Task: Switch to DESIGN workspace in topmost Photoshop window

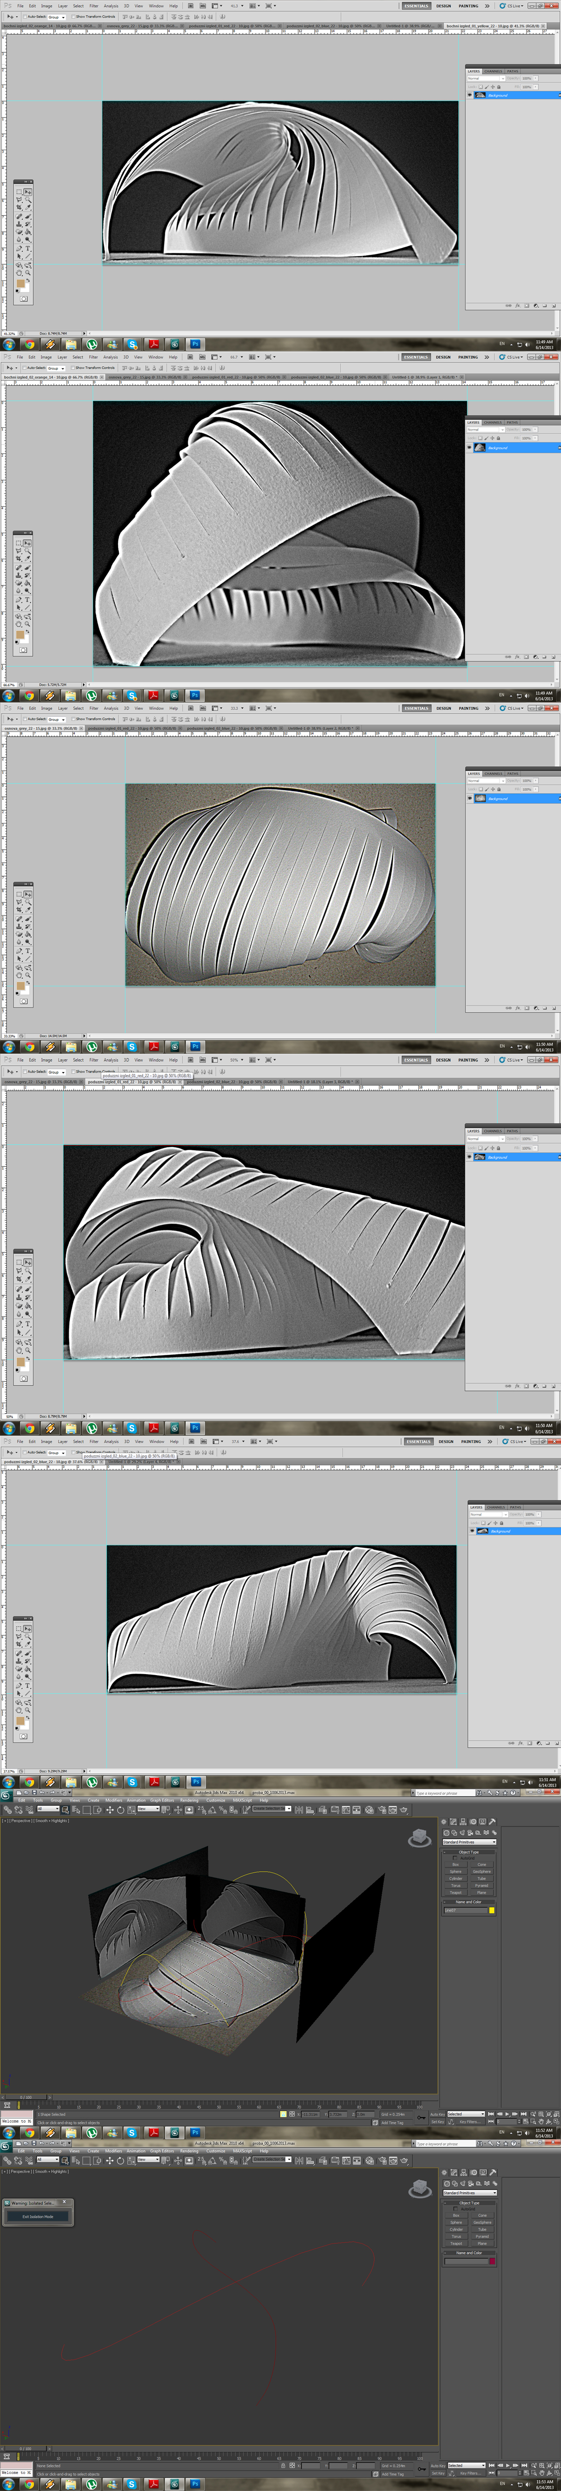Action: [443, 6]
